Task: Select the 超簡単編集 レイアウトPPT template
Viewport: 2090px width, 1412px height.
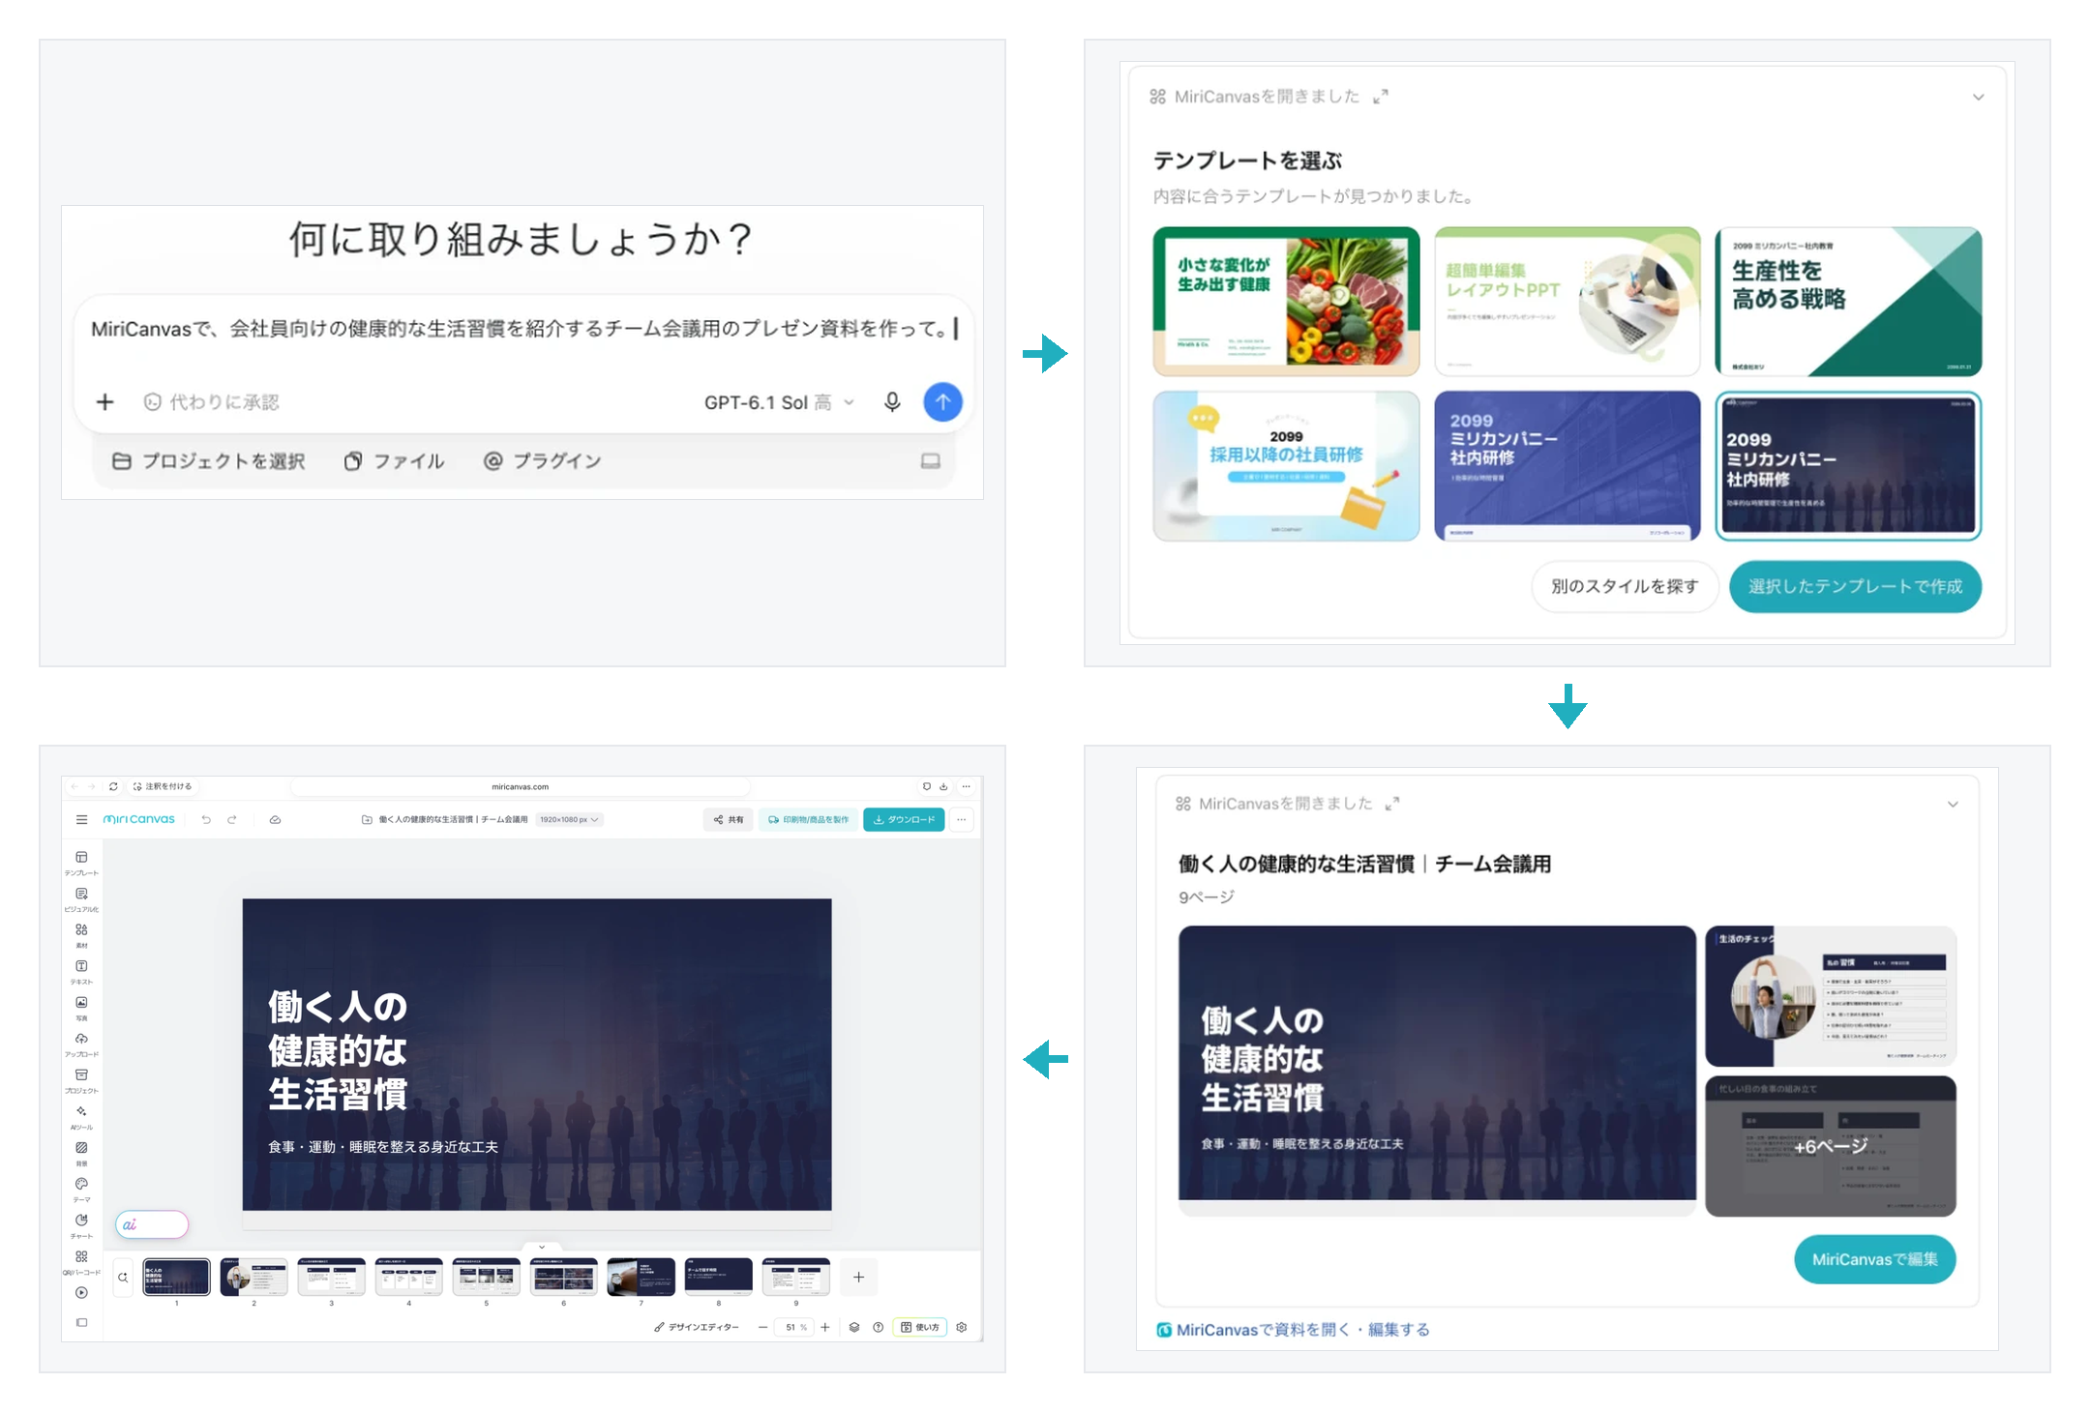Action: coord(1567,302)
